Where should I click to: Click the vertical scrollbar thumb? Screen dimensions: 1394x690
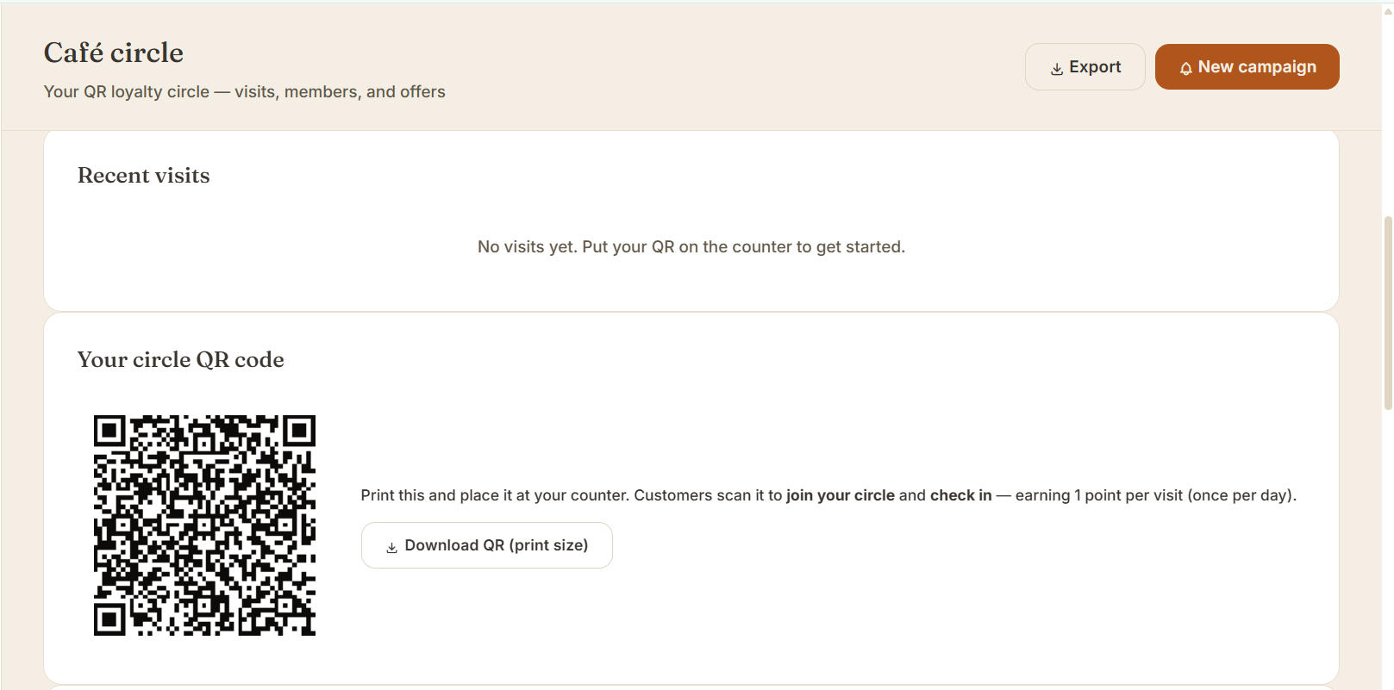tap(1387, 312)
